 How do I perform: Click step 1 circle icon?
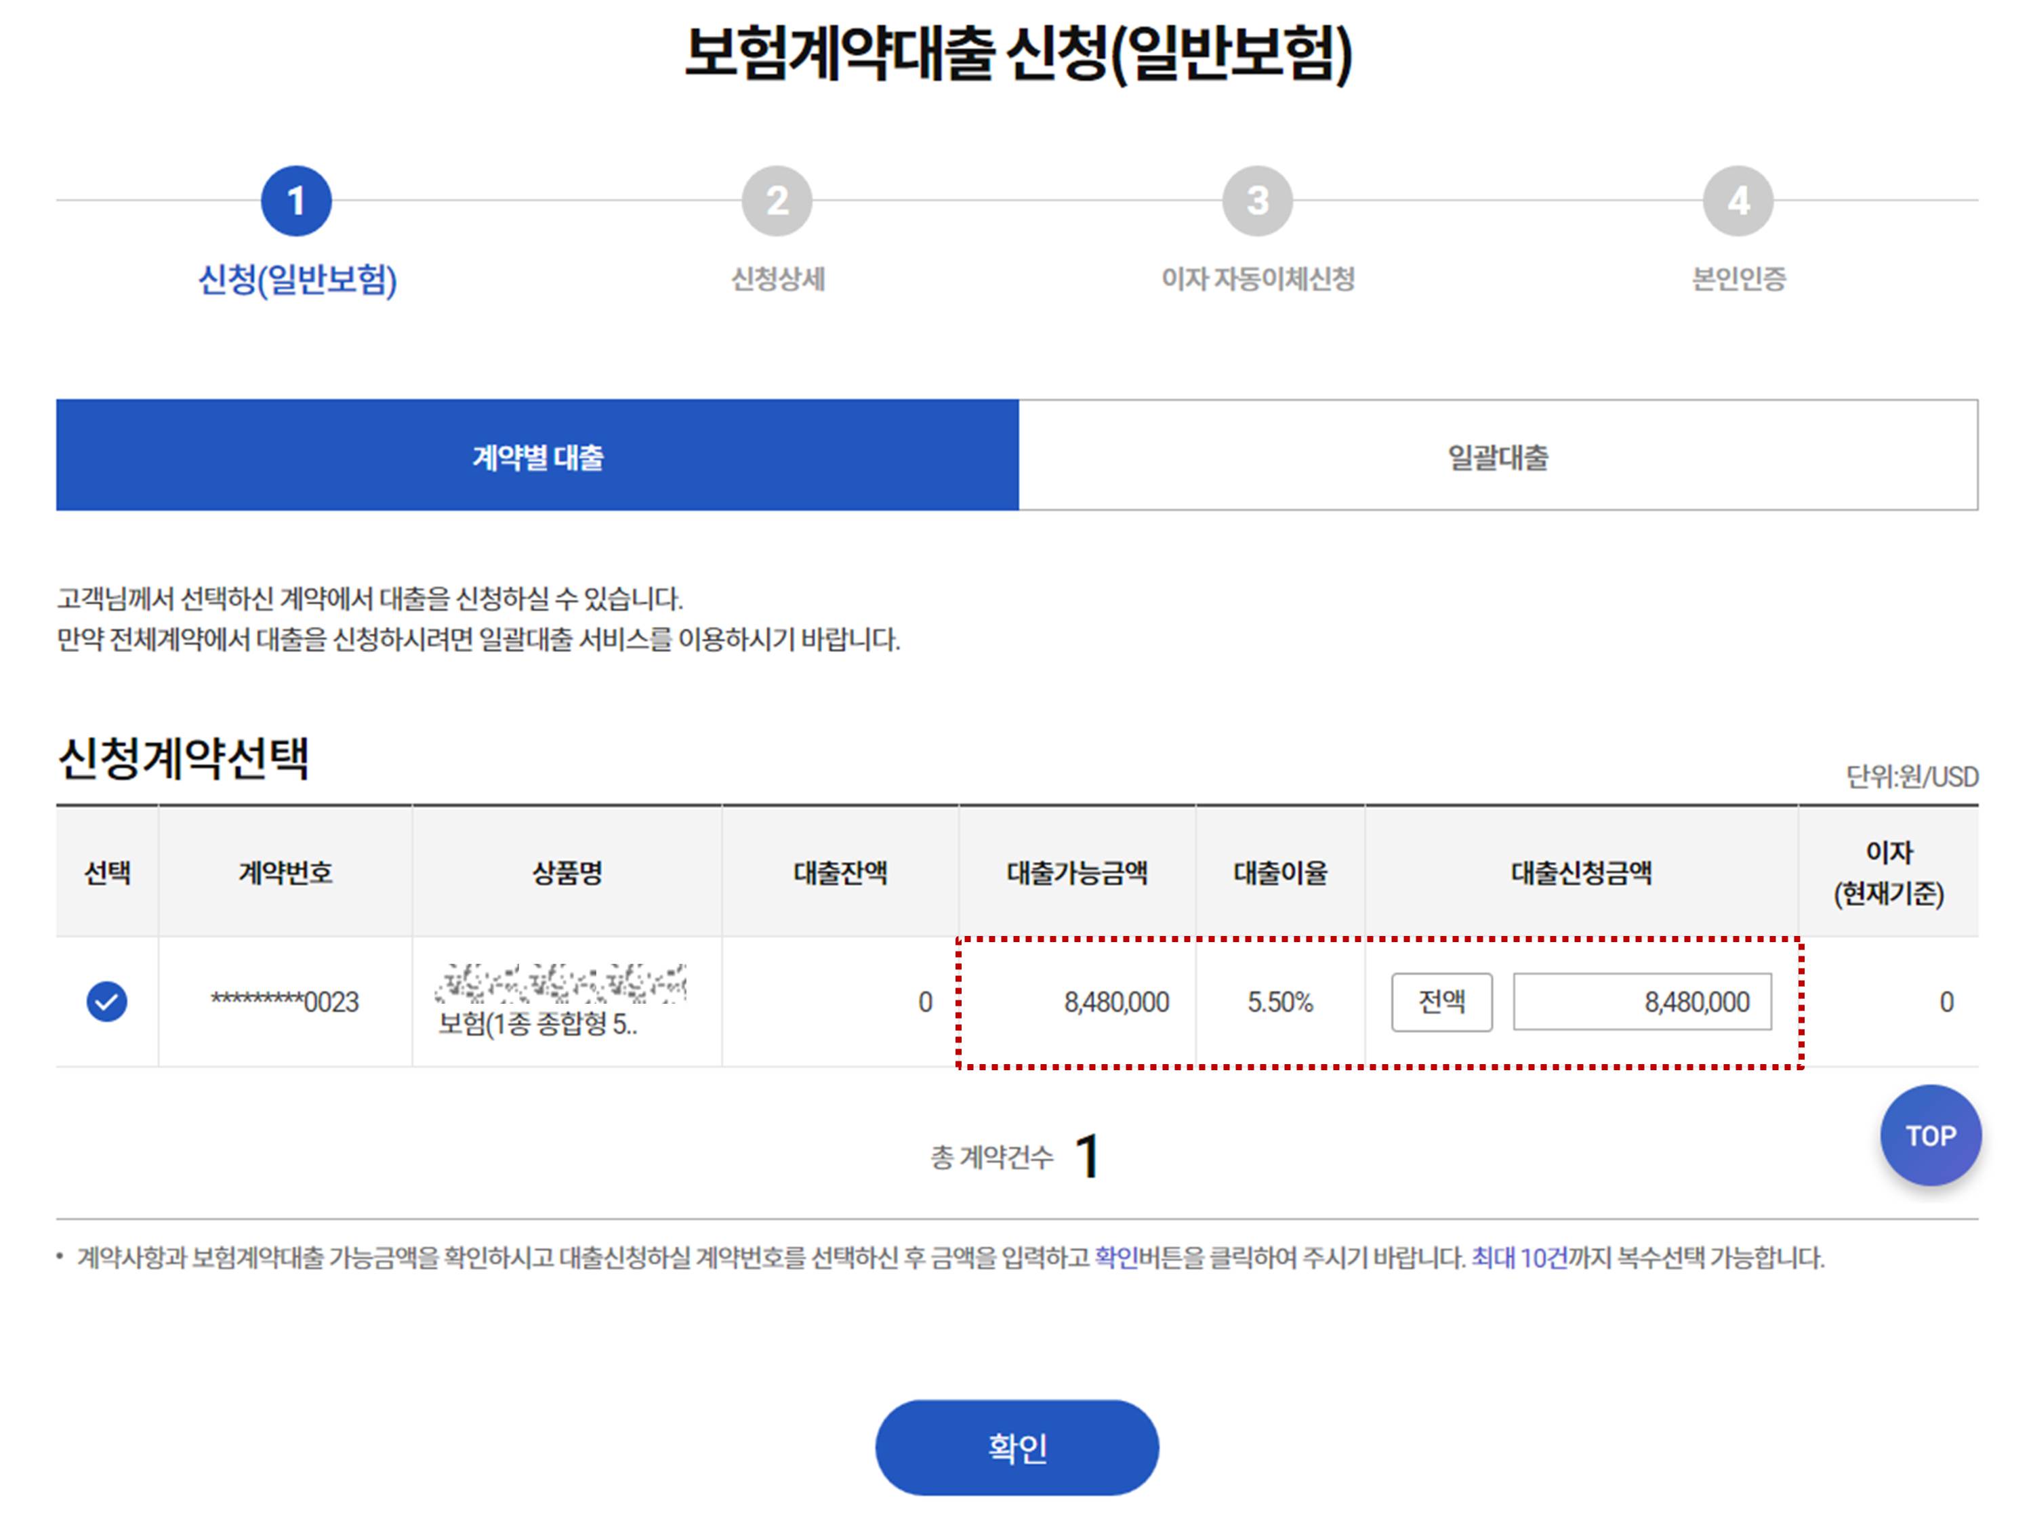click(296, 201)
